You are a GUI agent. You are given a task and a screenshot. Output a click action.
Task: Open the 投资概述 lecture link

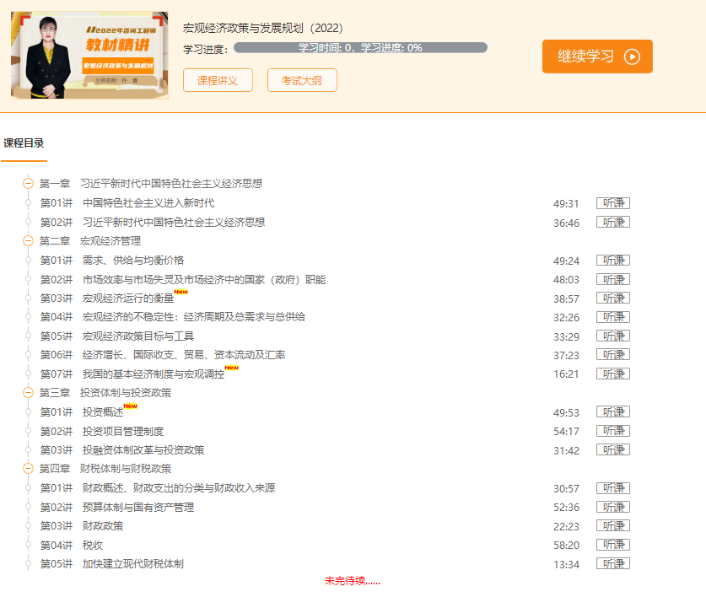coord(101,411)
